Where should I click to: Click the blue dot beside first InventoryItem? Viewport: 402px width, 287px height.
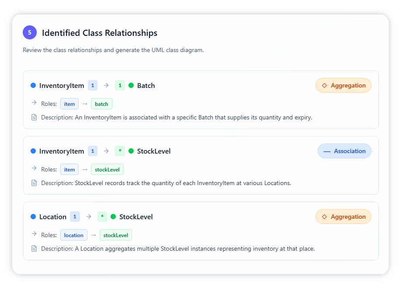pos(33,85)
